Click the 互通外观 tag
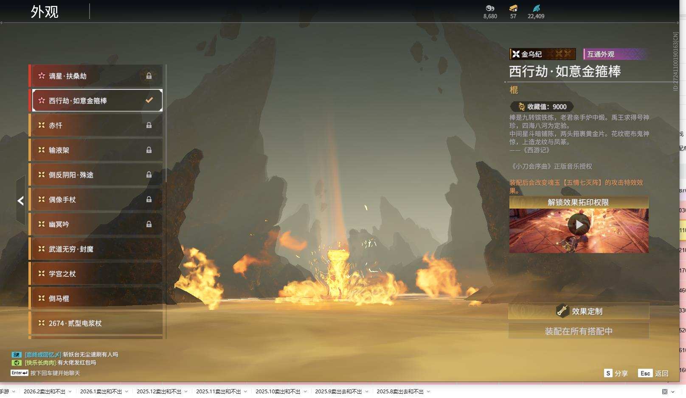The width and height of the screenshot is (686, 398). pos(616,54)
